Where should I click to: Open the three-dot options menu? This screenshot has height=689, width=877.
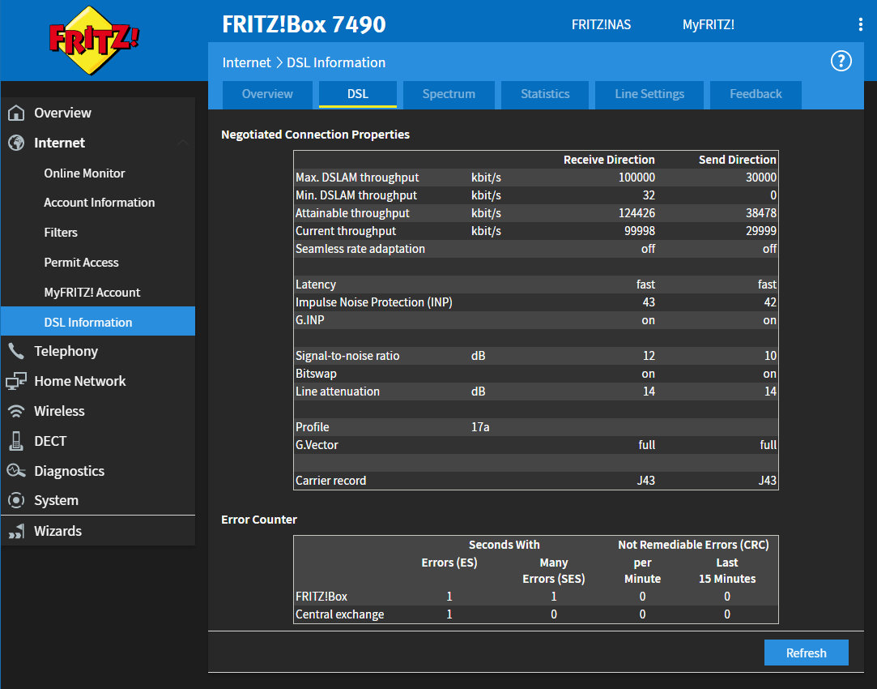click(860, 24)
